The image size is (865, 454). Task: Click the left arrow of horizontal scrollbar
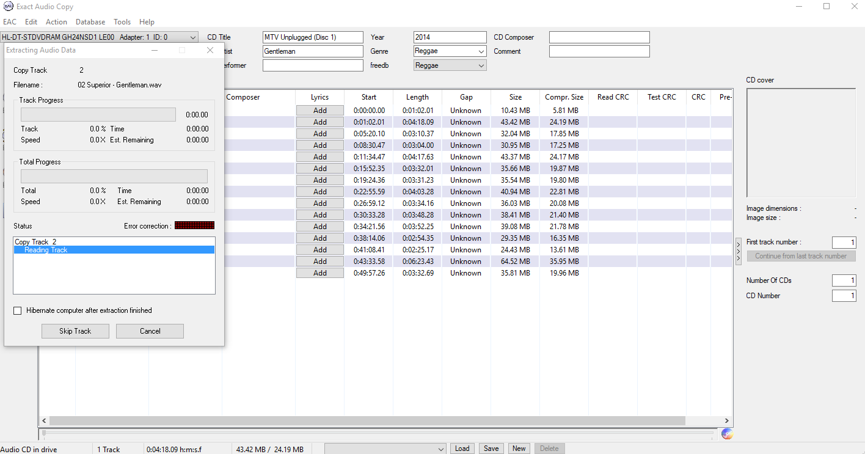click(x=44, y=421)
